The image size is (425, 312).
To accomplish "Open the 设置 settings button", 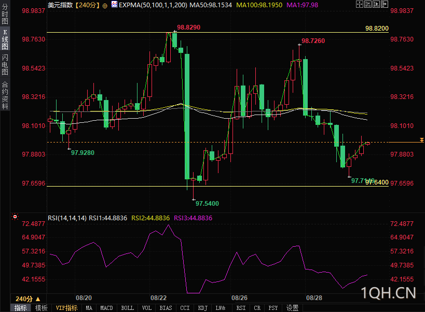I will pyautogui.click(x=293, y=308).
